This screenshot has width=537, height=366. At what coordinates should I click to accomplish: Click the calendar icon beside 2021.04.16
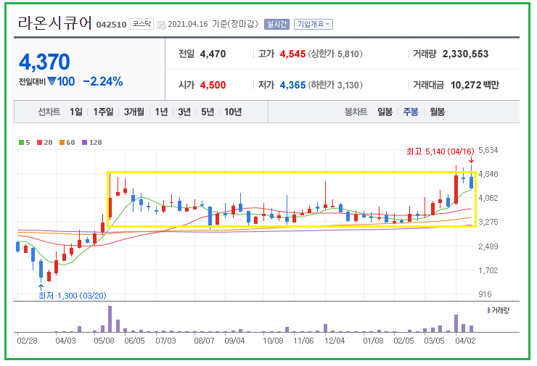(162, 25)
